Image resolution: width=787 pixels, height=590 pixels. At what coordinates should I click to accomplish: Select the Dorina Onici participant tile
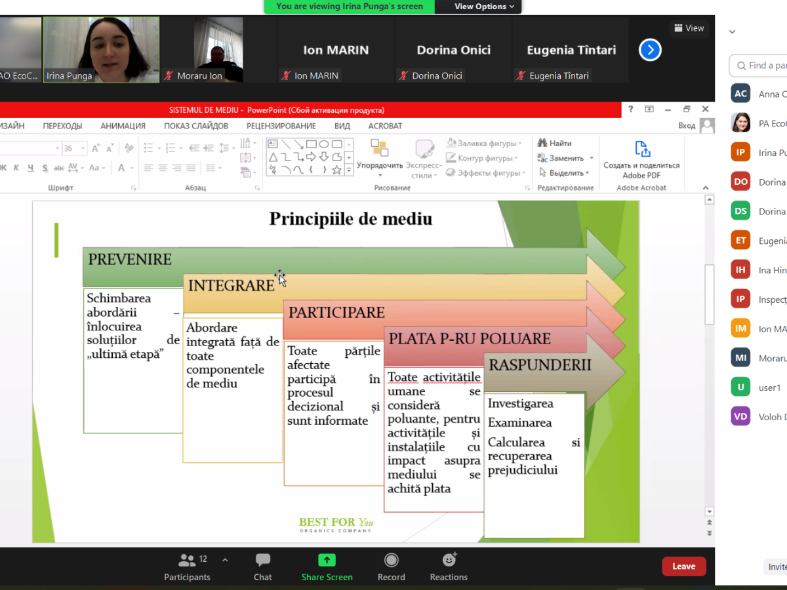point(453,49)
